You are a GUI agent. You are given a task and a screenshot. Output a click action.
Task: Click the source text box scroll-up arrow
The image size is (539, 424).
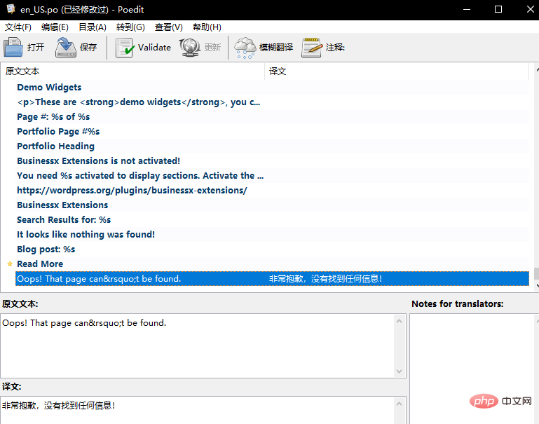(399, 321)
